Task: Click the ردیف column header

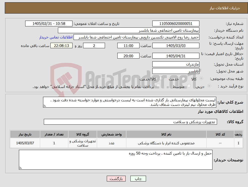Action: 238,134
